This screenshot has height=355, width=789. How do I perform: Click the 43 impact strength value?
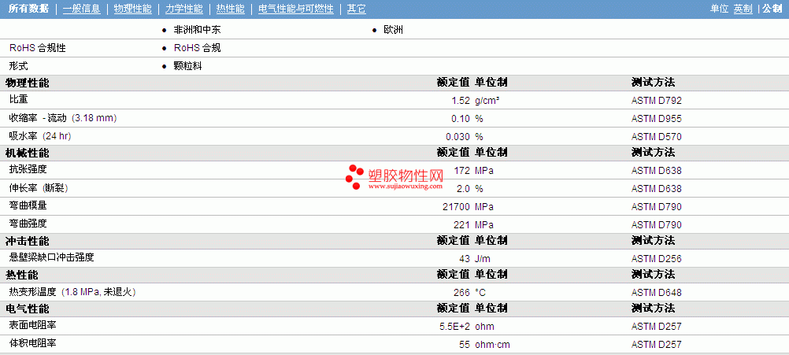click(x=465, y=259)
